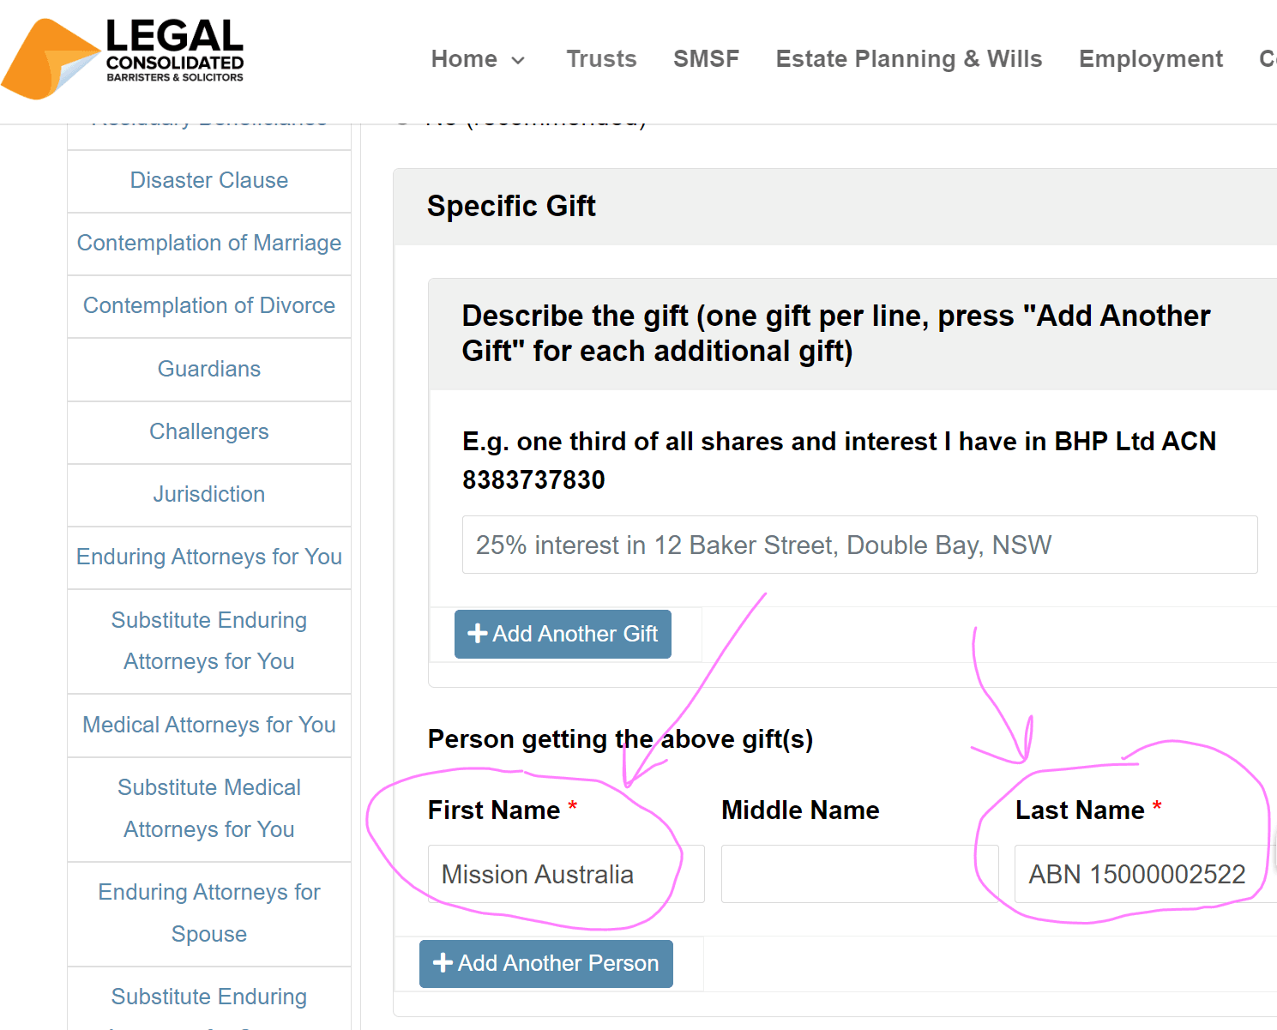Viewport: 1277px width, 1030px height.
Task: Open the Trusts menu item
Action: point(601,58)
